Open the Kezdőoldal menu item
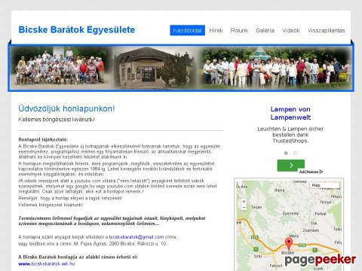 [187, 30]
